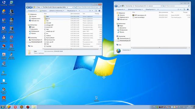Open the view options dropdown in the Skyrim window
This screenshot has width=195, height=109.
pyautogui.click(x=92, y=11)
